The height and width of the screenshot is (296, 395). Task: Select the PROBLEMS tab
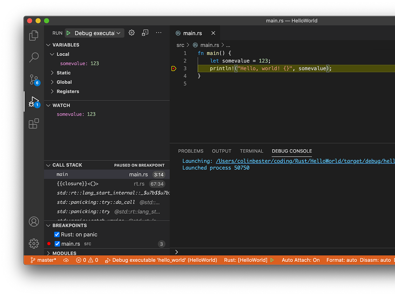tap(191, 151)
